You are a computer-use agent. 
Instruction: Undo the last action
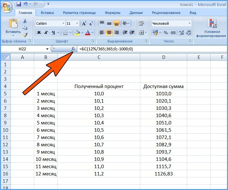click(26, 4)
